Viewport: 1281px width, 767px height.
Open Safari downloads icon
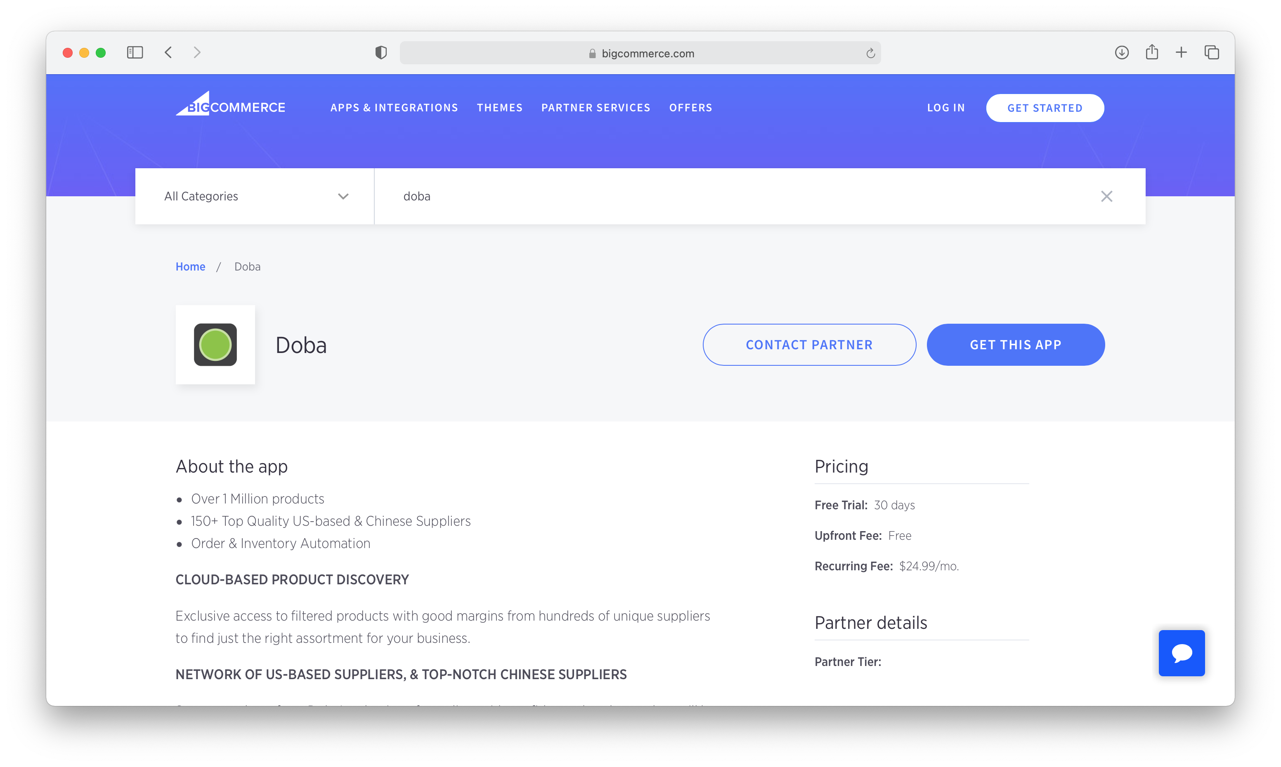click(1121, 53)
